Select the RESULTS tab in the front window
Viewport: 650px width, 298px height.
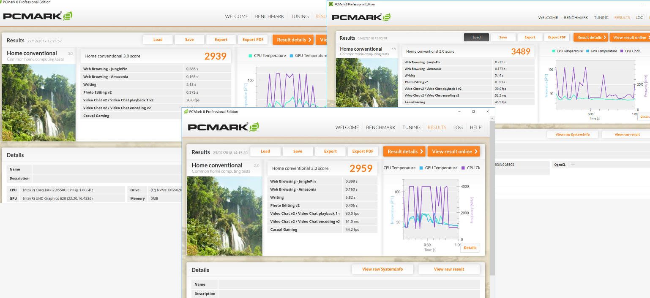(x=437, y=127)
